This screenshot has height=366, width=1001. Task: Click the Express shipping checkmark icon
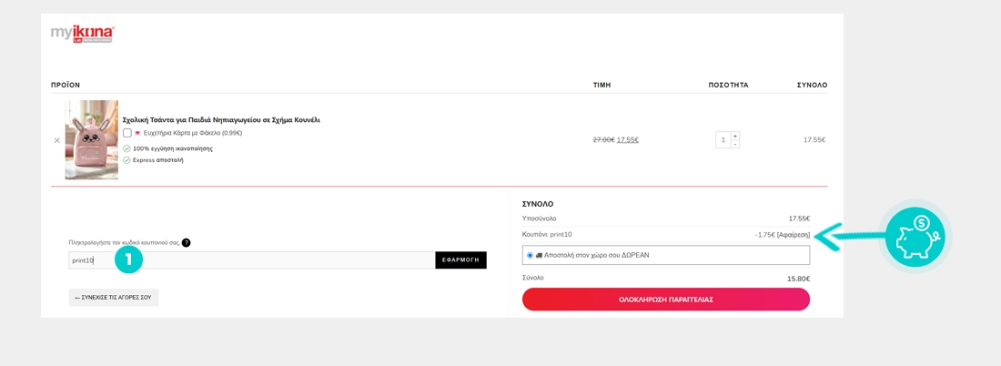tap(126, 160)
